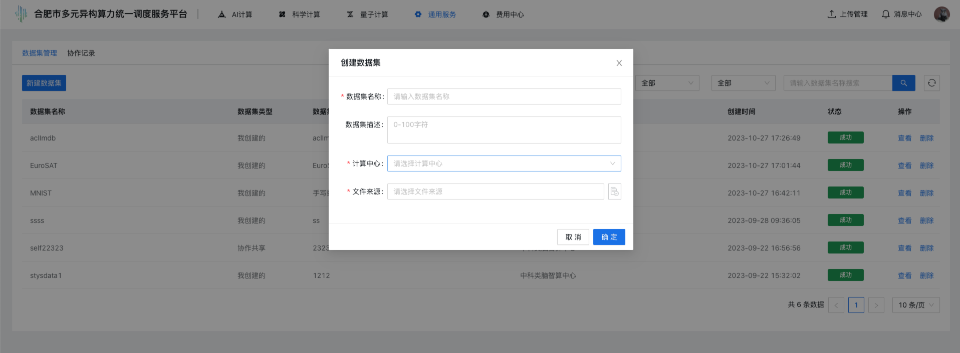This screenshot has width=960, height=353.
Task: Click the file source browse icon
Action: coord(614,191)
